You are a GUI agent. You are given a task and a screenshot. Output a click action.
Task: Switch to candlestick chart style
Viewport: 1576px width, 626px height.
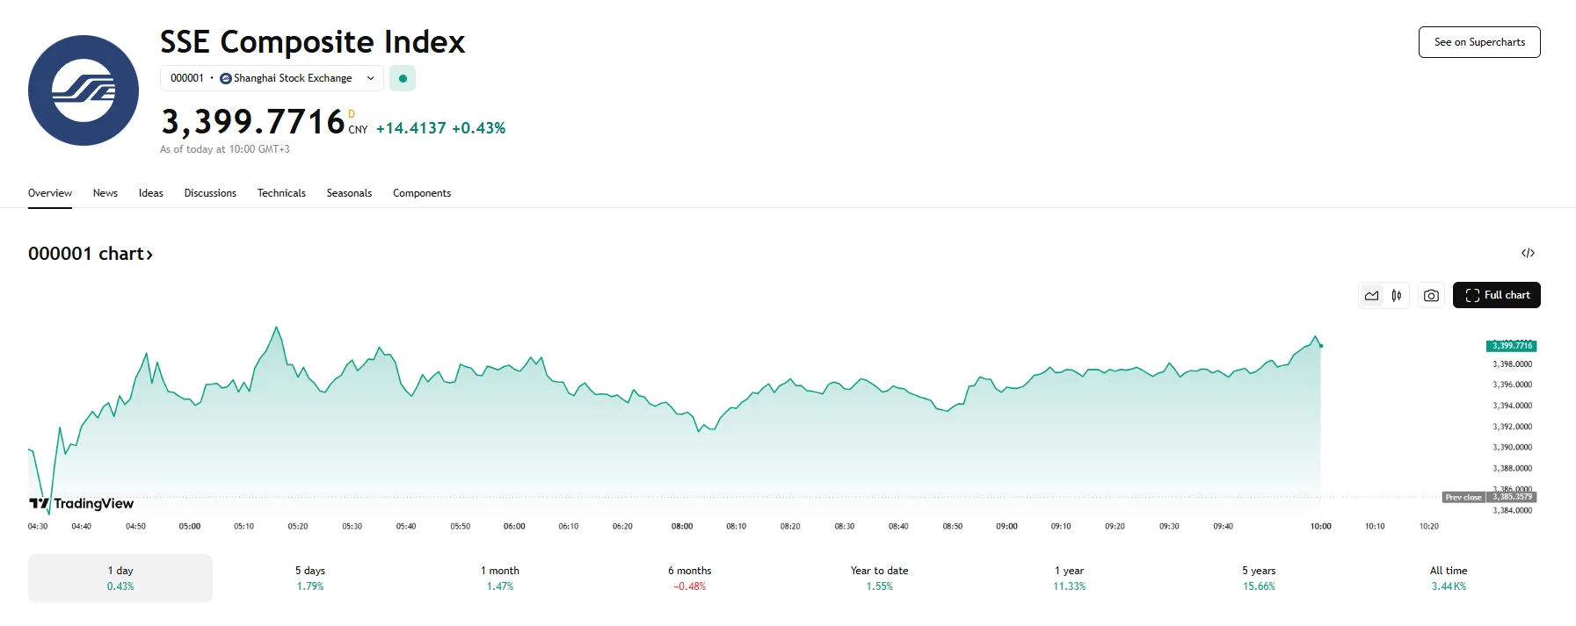coord(1395,295)
